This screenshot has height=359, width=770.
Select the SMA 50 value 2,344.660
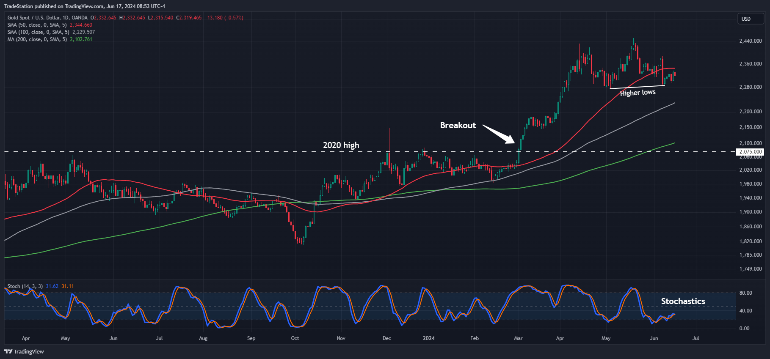pyautogui.click(x=81, y=25)
